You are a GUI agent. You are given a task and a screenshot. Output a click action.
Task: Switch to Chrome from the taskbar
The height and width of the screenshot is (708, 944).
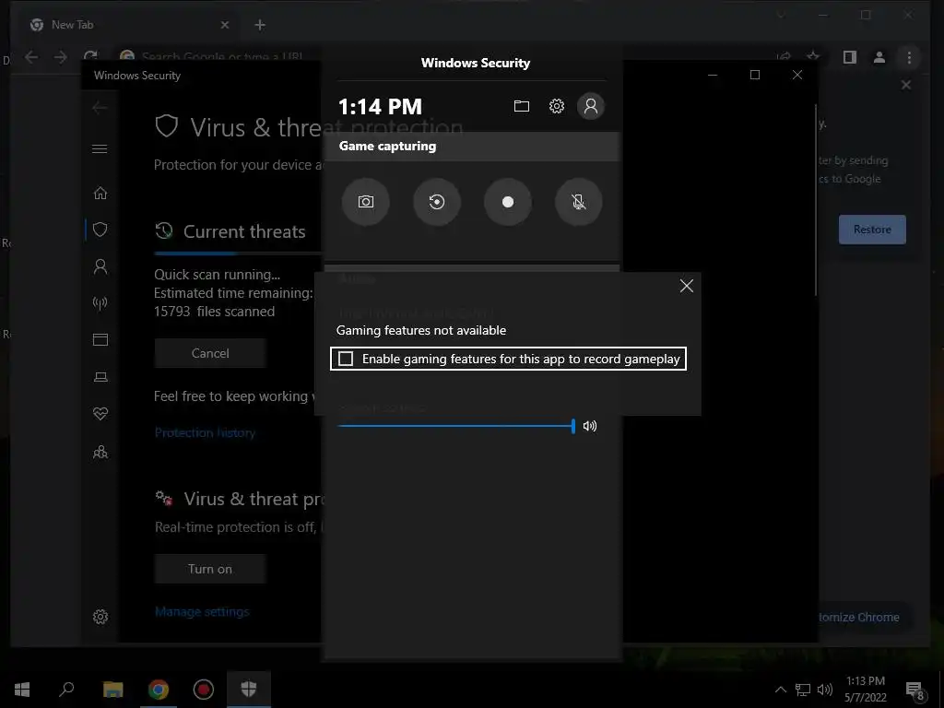click(159, 690)
